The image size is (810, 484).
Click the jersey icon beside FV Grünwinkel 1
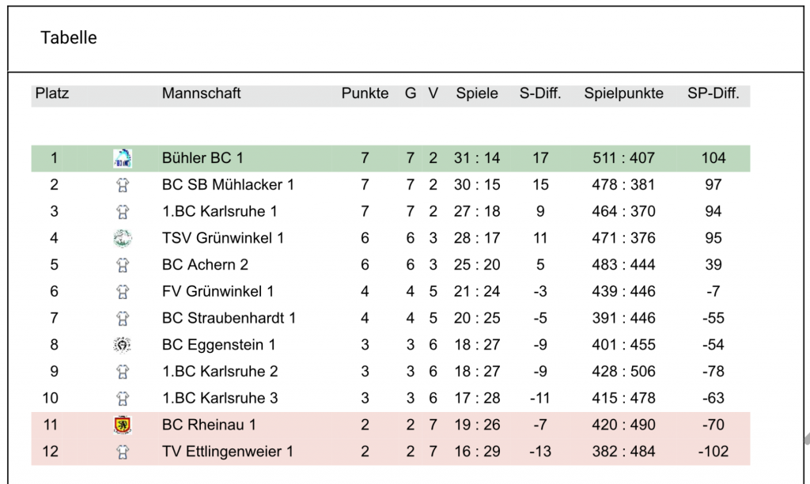click(123, 292)
